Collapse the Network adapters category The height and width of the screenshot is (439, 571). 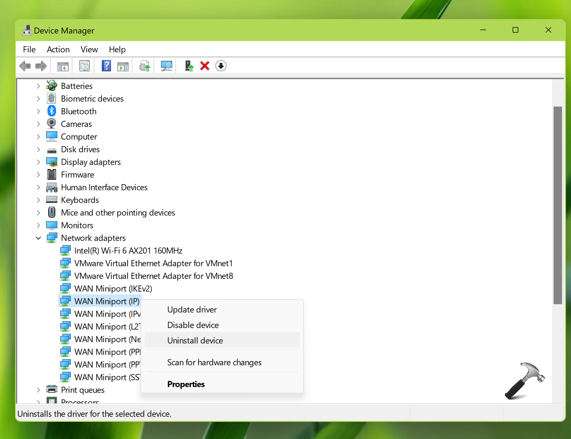click(39, 238)
